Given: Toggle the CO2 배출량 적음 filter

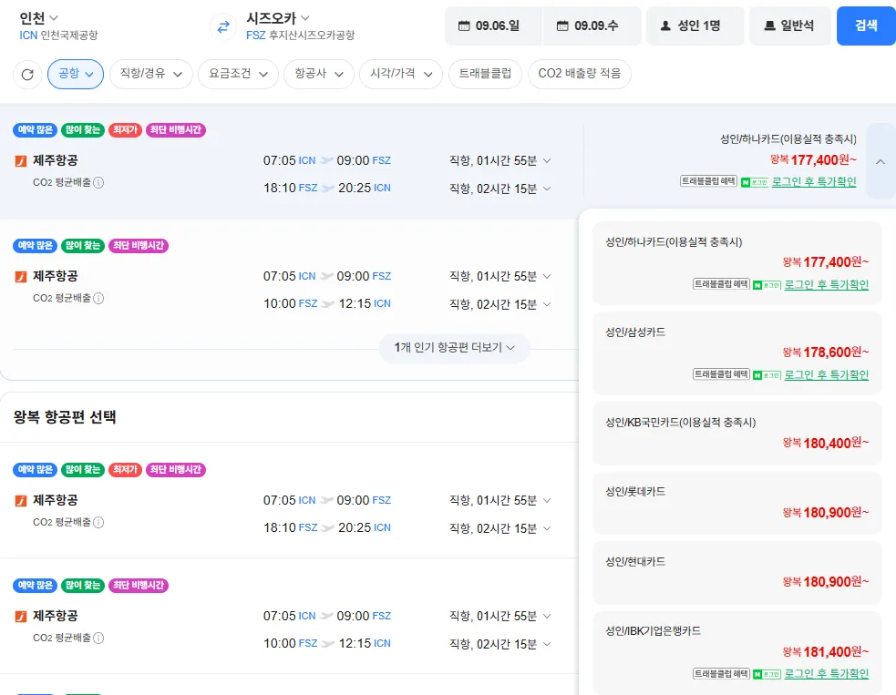Looking at the screenshot, I should pos(580,74).
